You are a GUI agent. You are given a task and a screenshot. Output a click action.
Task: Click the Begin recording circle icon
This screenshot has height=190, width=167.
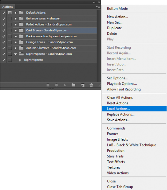pos(56,85)
